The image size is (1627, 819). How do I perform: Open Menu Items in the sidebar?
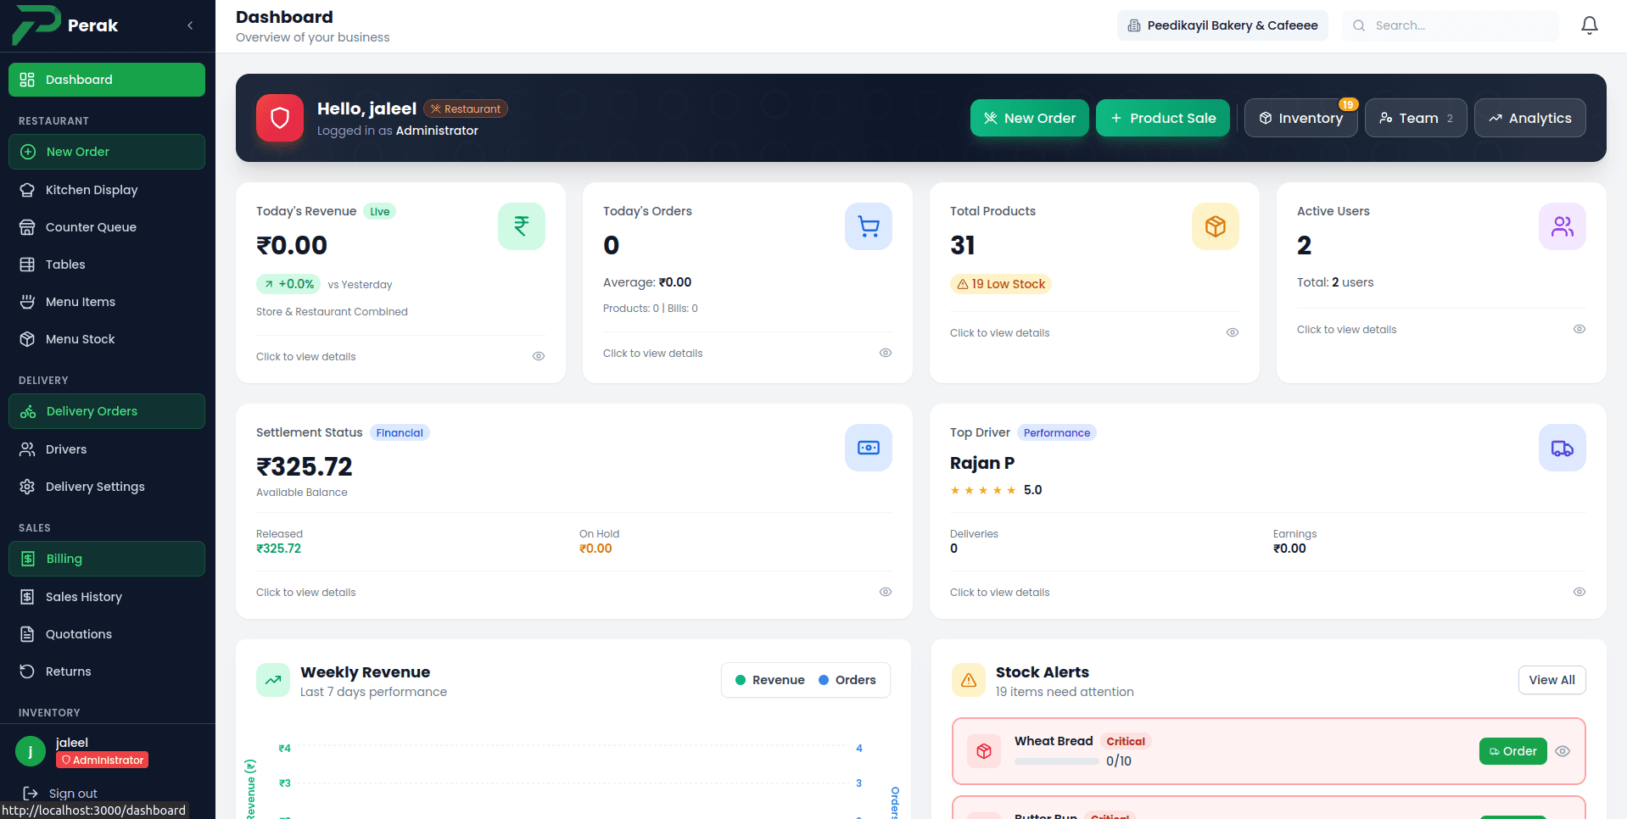pos(107,302)
